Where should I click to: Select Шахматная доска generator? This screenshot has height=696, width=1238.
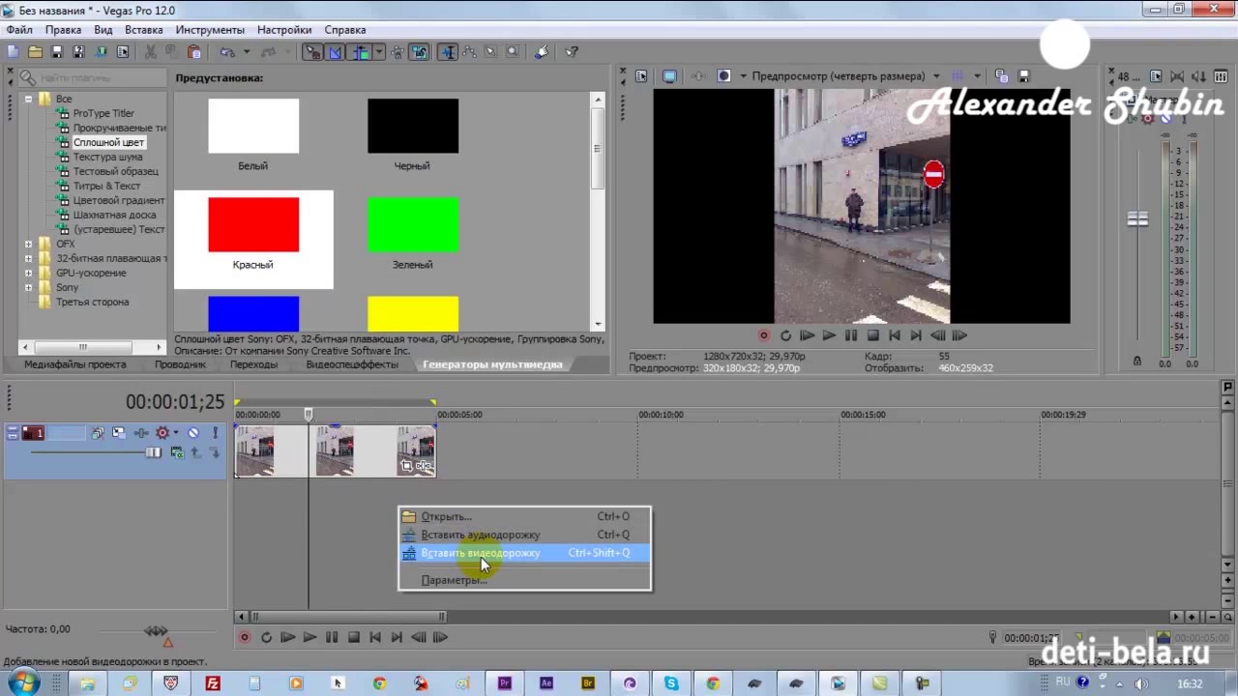pos(114,215)
